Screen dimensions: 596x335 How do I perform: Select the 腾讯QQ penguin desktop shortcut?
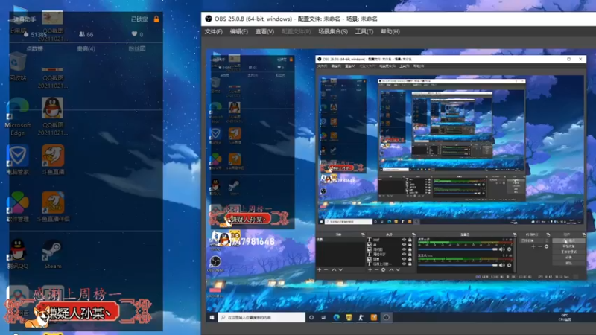click(17, 254)
